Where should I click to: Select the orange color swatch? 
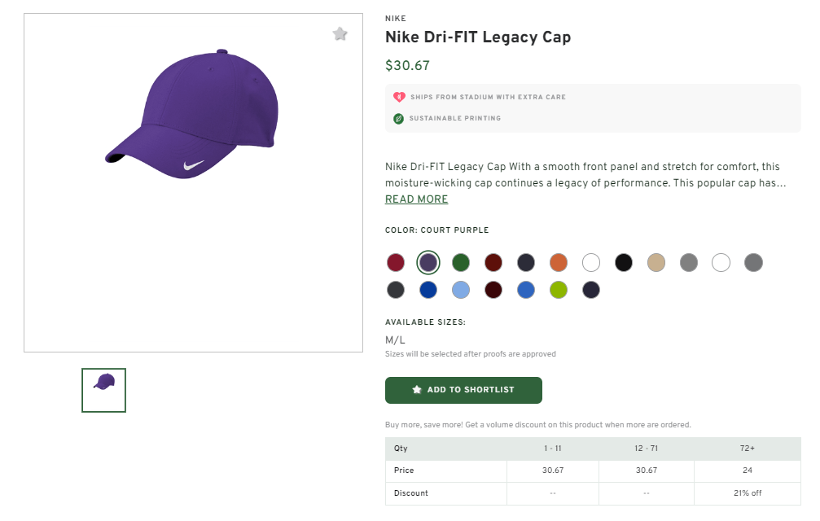559,262
